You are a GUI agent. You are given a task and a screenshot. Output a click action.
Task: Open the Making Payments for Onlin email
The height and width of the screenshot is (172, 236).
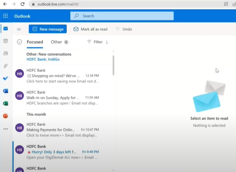point(62,130)
